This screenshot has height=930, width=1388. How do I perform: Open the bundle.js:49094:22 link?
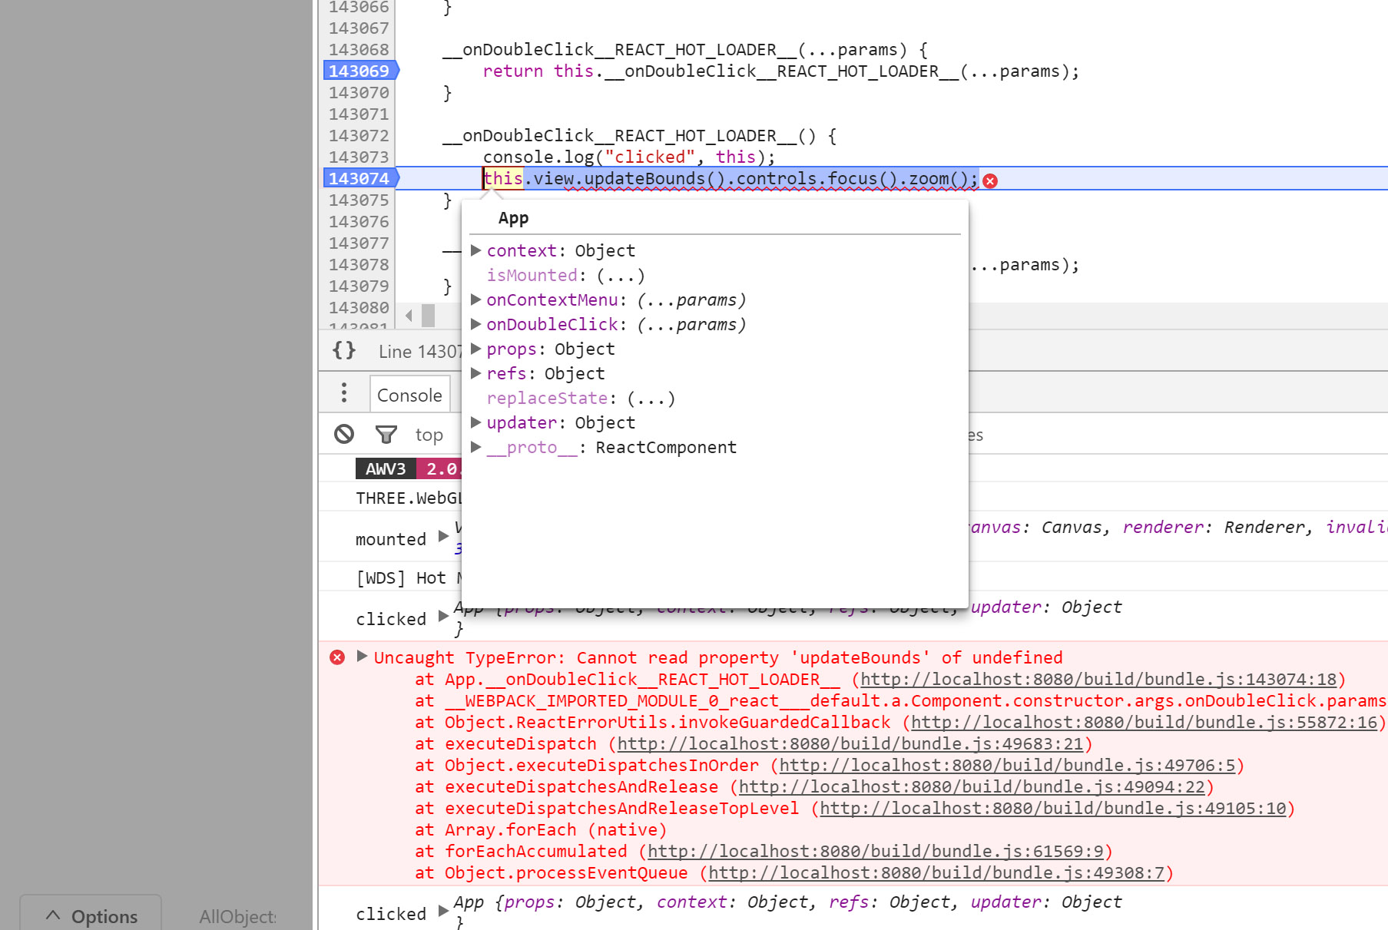click(972, 787)
